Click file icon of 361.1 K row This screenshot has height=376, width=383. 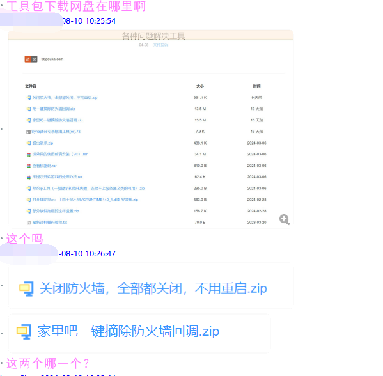[x=29, y=97]
